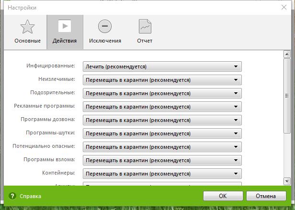Open the Программы-шутки action dropdown
Viewport: 295px width, 210px height.
pyautogui.click(x=162, y=133)
